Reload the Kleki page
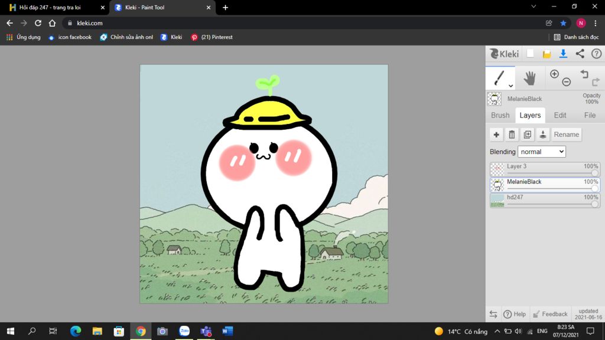Image resolution: width=605 pixels, height=340 pixels. pyautogui.click(x=38, y=23)
